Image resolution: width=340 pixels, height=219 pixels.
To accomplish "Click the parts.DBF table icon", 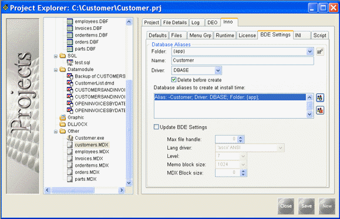I will coord(70,49).
